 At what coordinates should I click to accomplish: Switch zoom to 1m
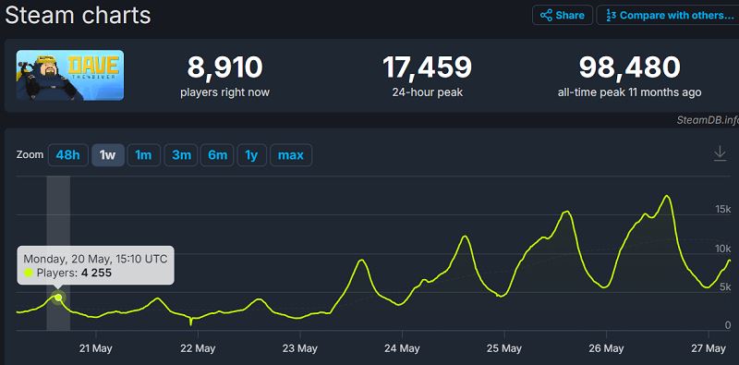point(144,155)
